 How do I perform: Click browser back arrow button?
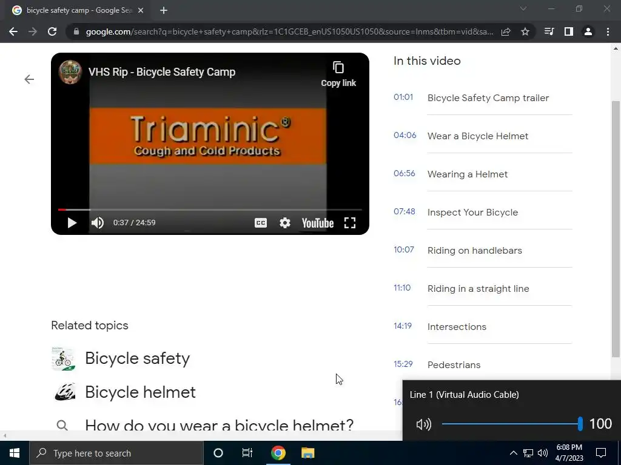coord(13,31)
